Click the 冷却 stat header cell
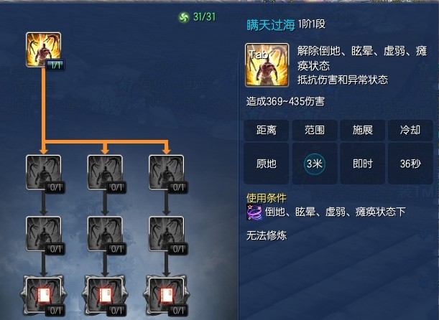Screen dimensions: 439x320 tap(410, 131)
